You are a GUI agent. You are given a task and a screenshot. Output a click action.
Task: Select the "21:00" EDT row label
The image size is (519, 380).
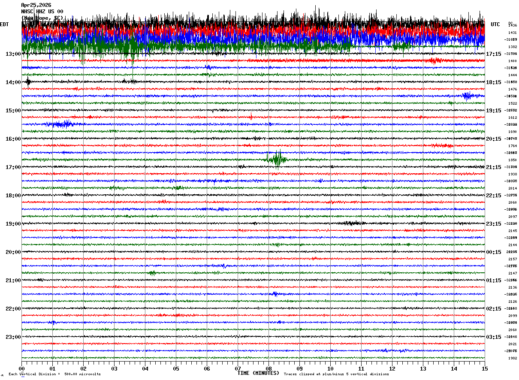tap(13, 280)
